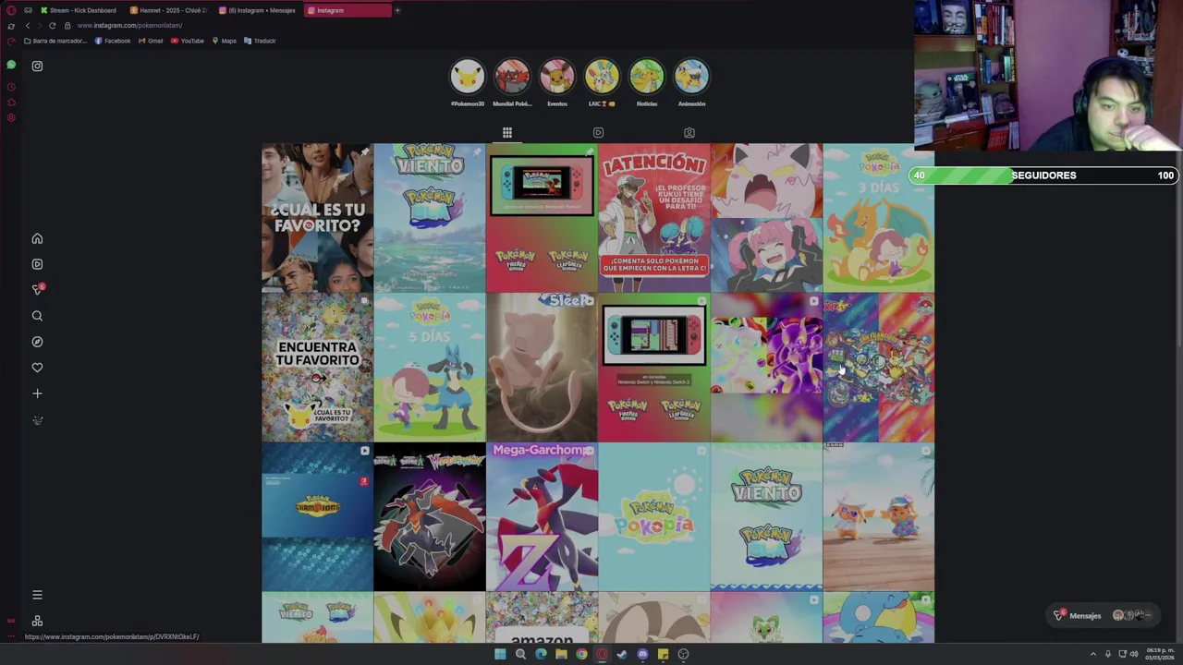Screen dimensions: 1183x665
Task: Open the Explore compass icon
Action: coord(37,342)
